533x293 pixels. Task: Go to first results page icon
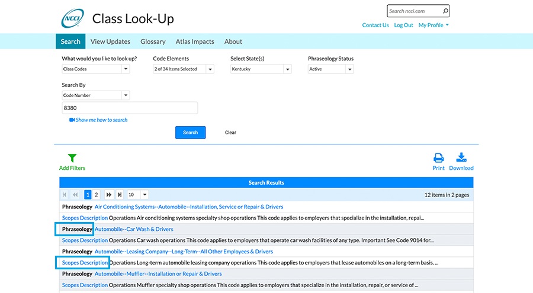tap(65, 195)
